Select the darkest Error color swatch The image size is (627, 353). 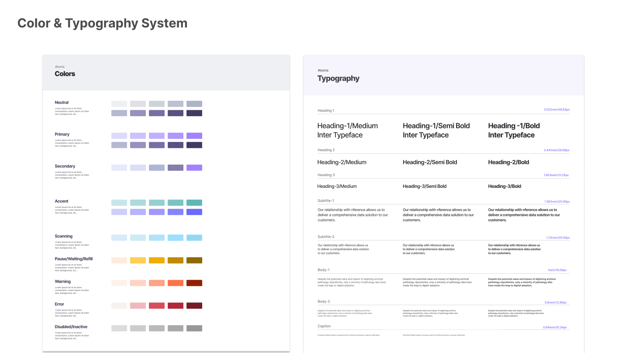(x=194, y=306)
